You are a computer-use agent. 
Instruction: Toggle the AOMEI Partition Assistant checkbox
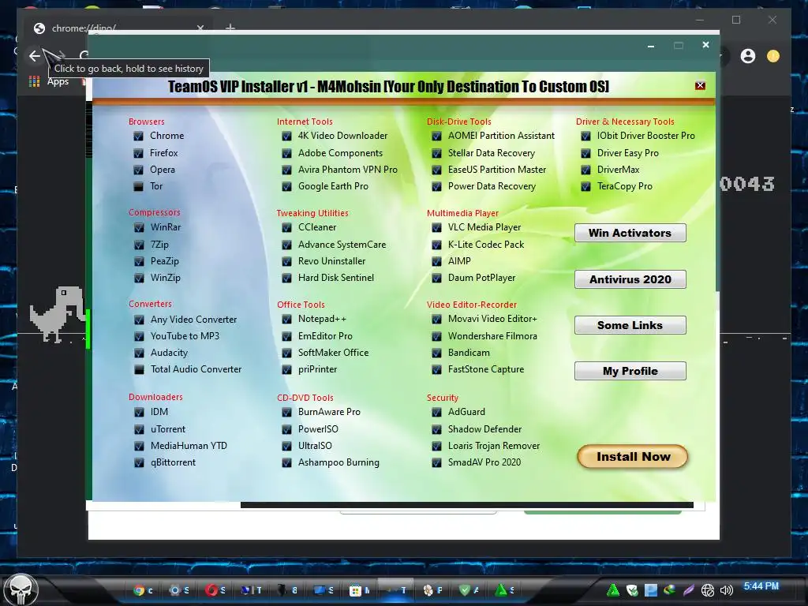pos(436,136)
